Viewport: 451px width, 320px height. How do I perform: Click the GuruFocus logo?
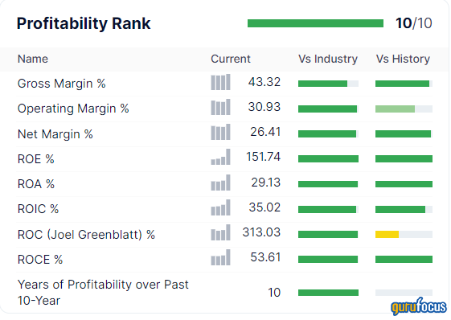click(x=419, y=306)
